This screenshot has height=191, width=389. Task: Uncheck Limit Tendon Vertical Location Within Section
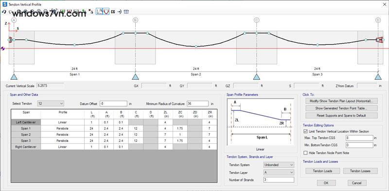point(305,131)
